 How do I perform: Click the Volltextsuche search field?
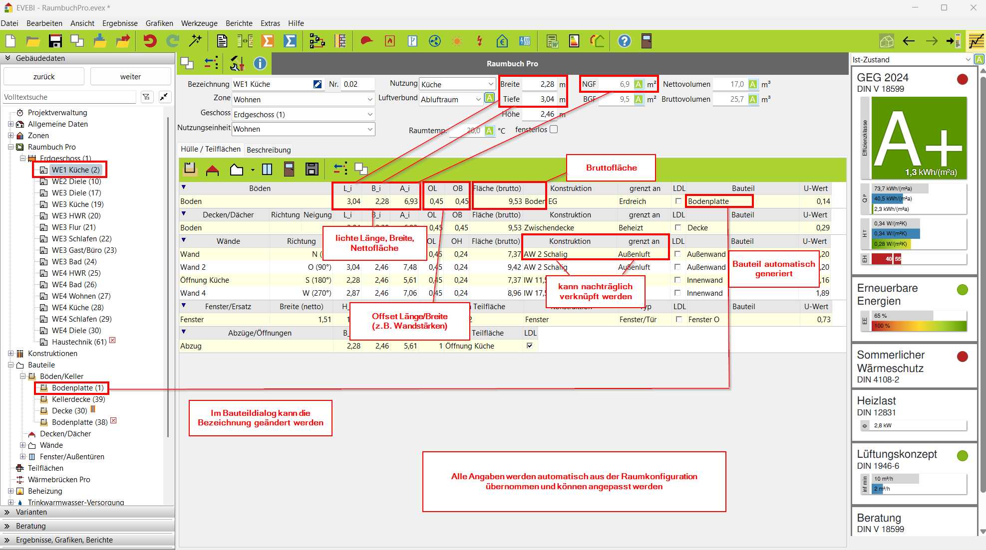click(x=69, y=97)
